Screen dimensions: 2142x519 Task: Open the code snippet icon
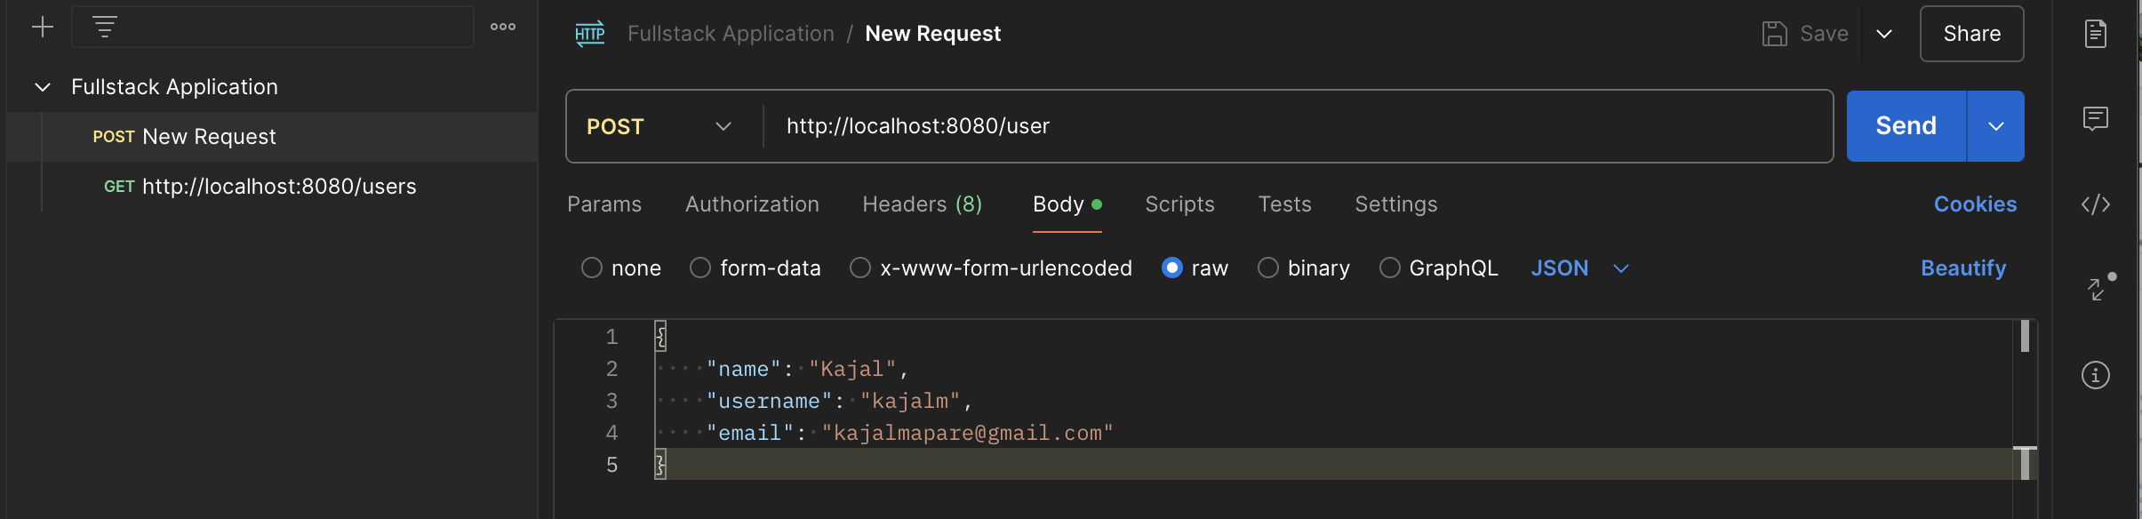click(x=2095, y=204)
